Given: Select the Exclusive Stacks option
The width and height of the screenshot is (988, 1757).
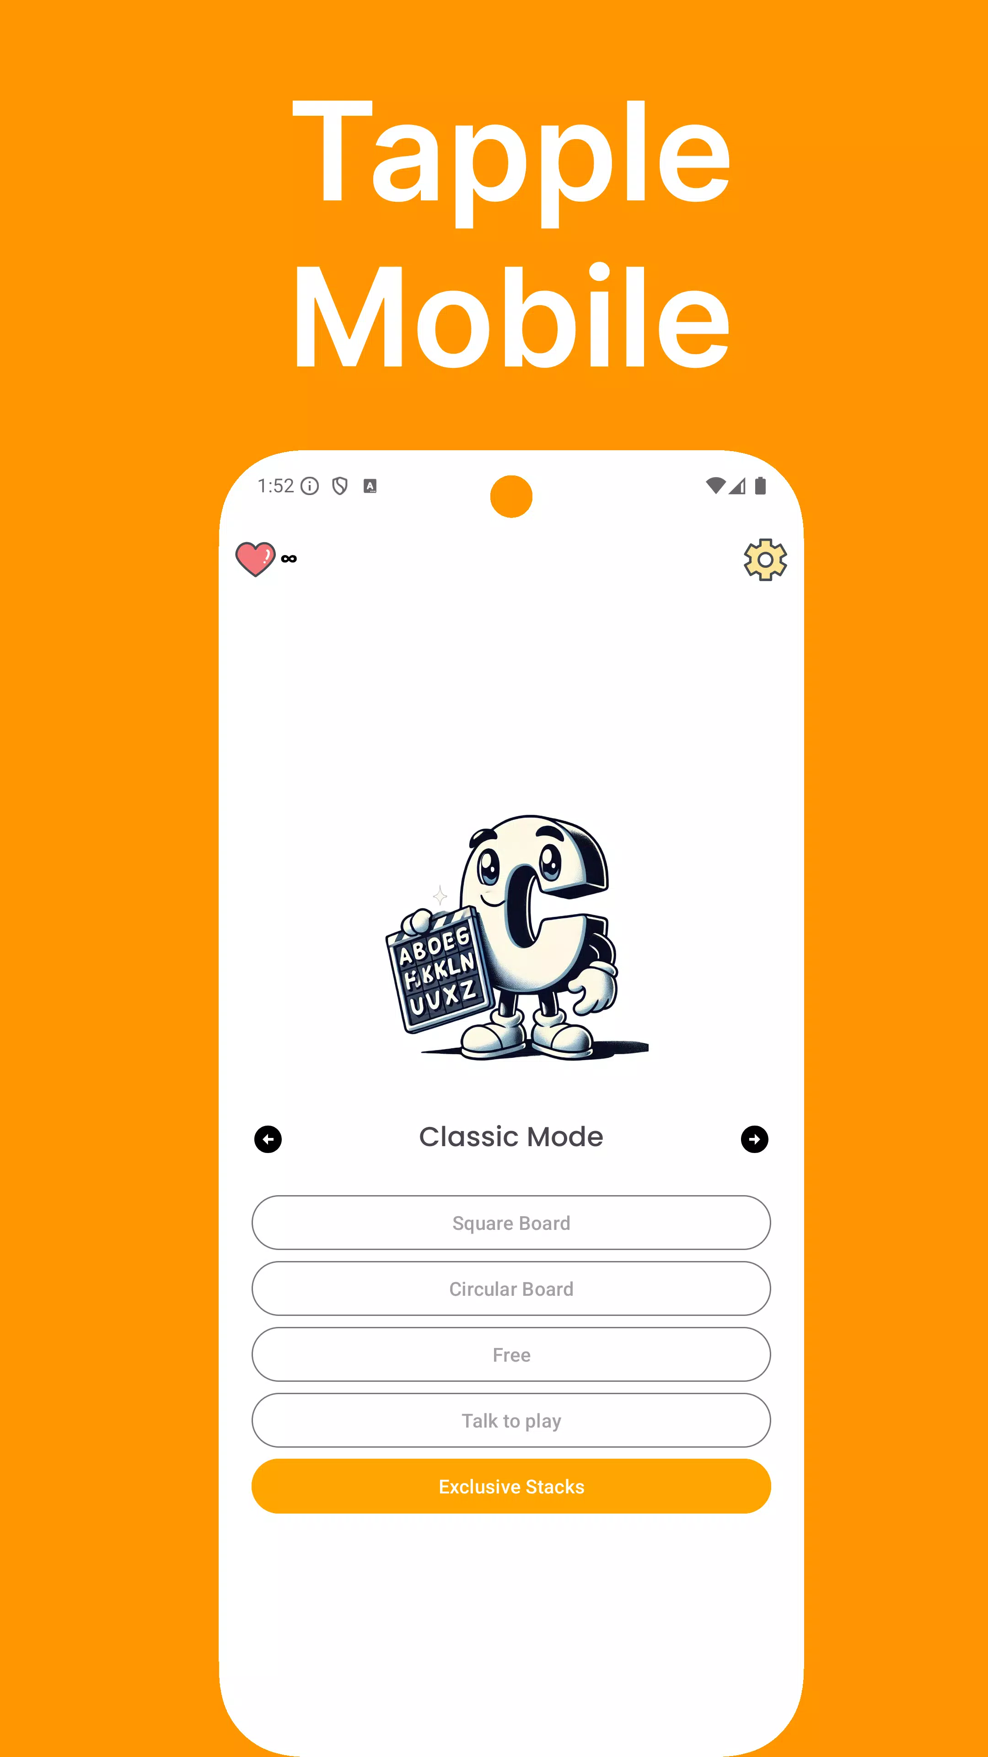Looking at the screenshot, I should coord(510,1487).
